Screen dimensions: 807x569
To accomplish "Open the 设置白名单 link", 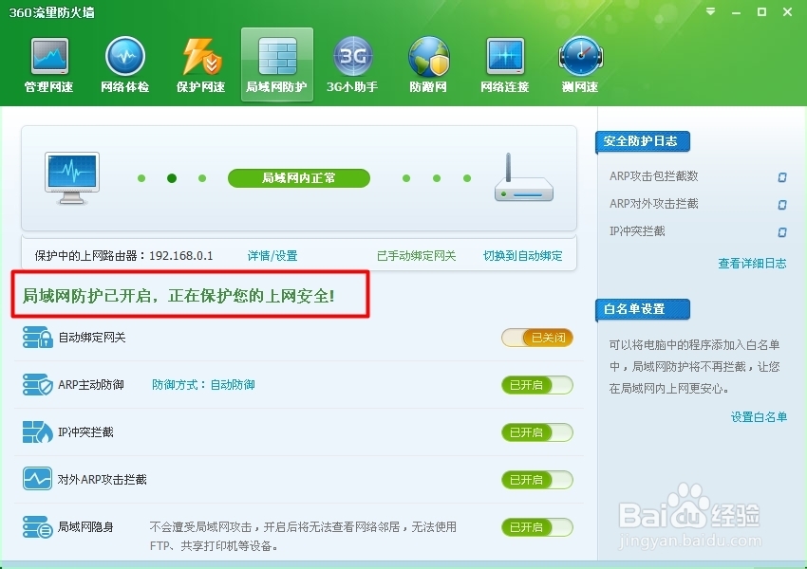I will tap(759, 417).
